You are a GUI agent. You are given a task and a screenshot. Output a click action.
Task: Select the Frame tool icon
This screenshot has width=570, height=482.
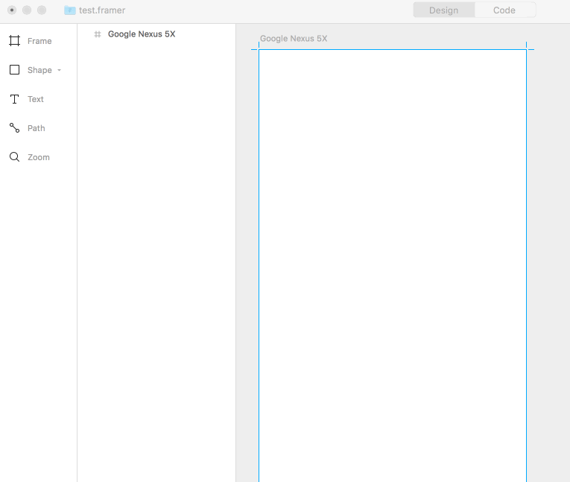coord(15,41)
